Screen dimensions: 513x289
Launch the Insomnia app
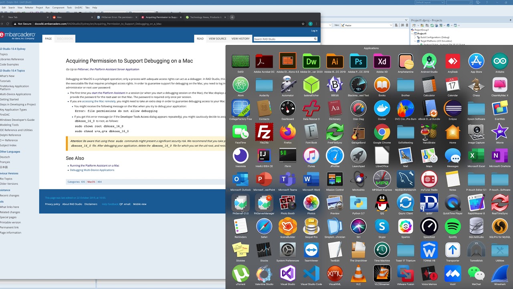click(240, 156)
